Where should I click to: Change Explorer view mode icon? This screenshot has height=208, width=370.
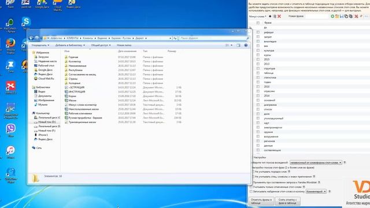tap(227, 45)
